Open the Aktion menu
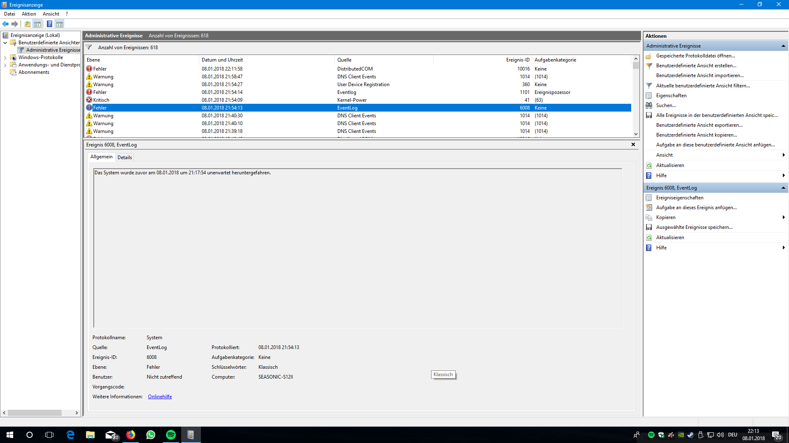The width and height of the screenshot is (789, 443). [x=29, y=14]
